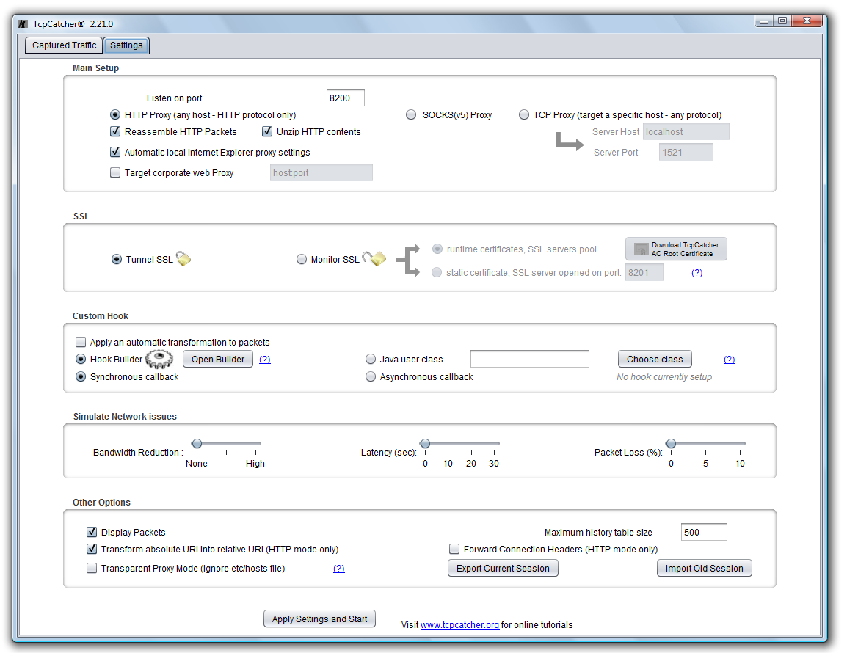Click the Tunnel SSL closed padlock icon

[x=183, y=258]
